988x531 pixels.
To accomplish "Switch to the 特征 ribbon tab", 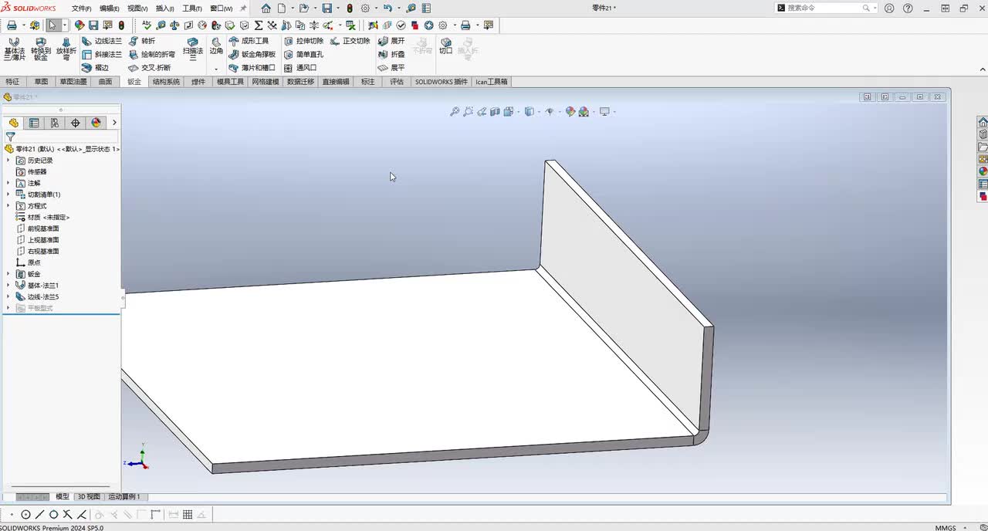I will 12,82.
